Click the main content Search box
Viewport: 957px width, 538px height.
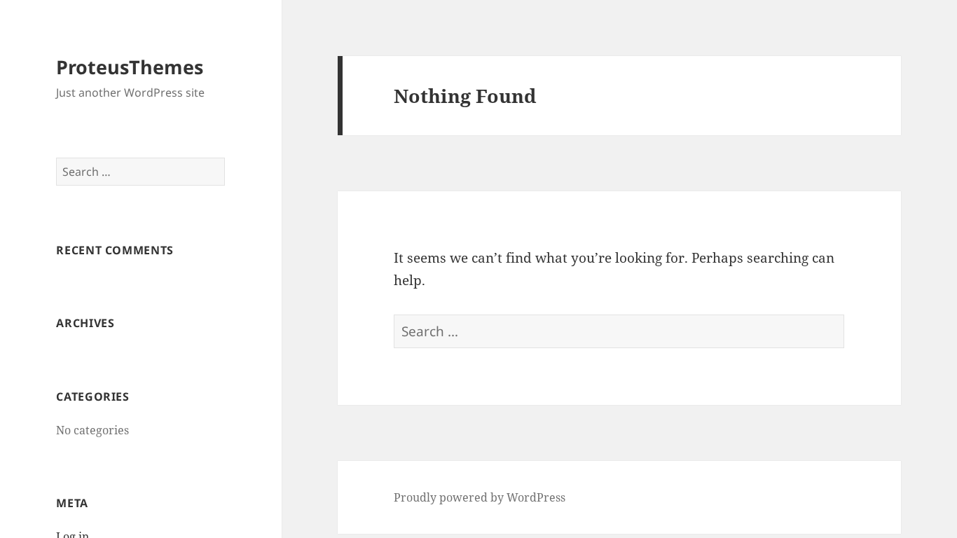(x=619, y=331)
